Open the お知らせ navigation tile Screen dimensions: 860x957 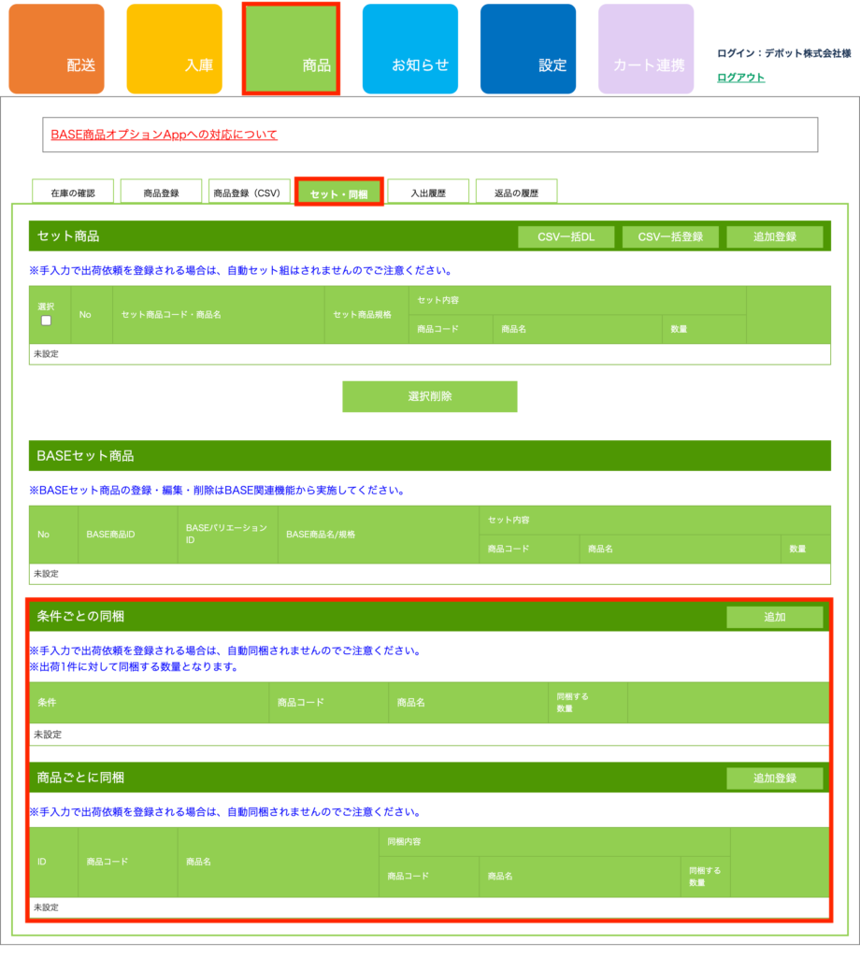(409, 50)
